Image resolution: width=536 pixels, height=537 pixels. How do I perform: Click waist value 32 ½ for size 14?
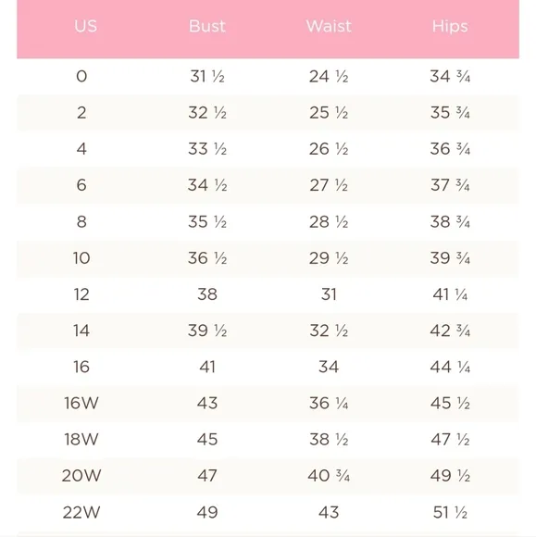tap(329, 331)
